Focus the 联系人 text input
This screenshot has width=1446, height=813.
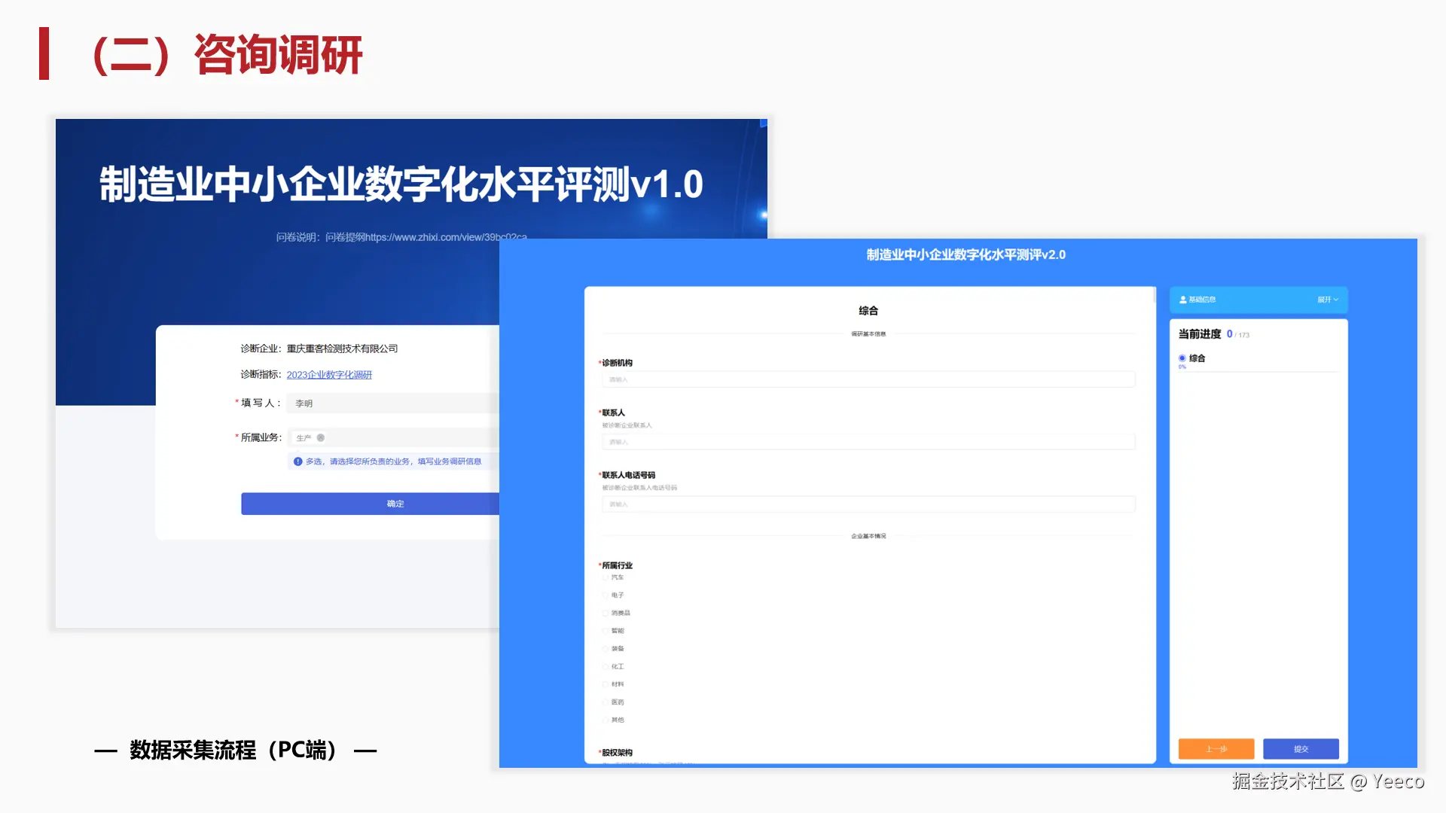tap(868, 442)
